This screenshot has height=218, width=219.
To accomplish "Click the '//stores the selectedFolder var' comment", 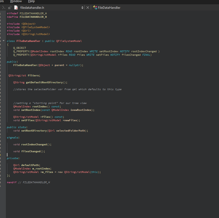I will [x=67, y=89].
